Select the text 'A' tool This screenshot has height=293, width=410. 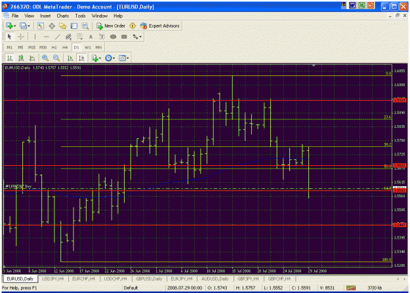coord(91,37)
